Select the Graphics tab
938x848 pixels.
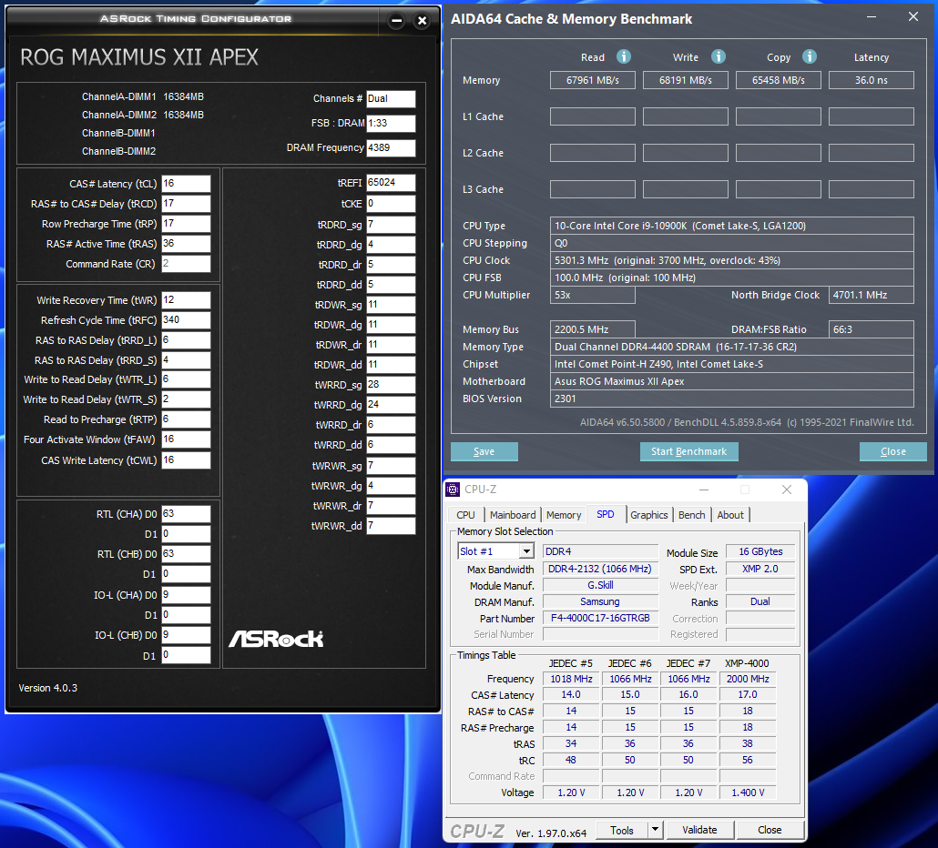tap(649, 515)
